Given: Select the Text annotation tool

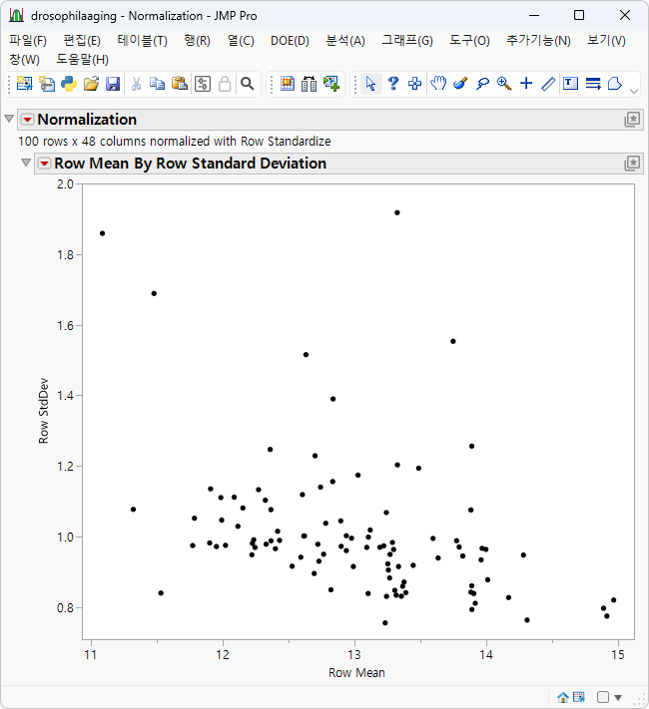Looking at the screenshot, I should click(x=571, y=84).
